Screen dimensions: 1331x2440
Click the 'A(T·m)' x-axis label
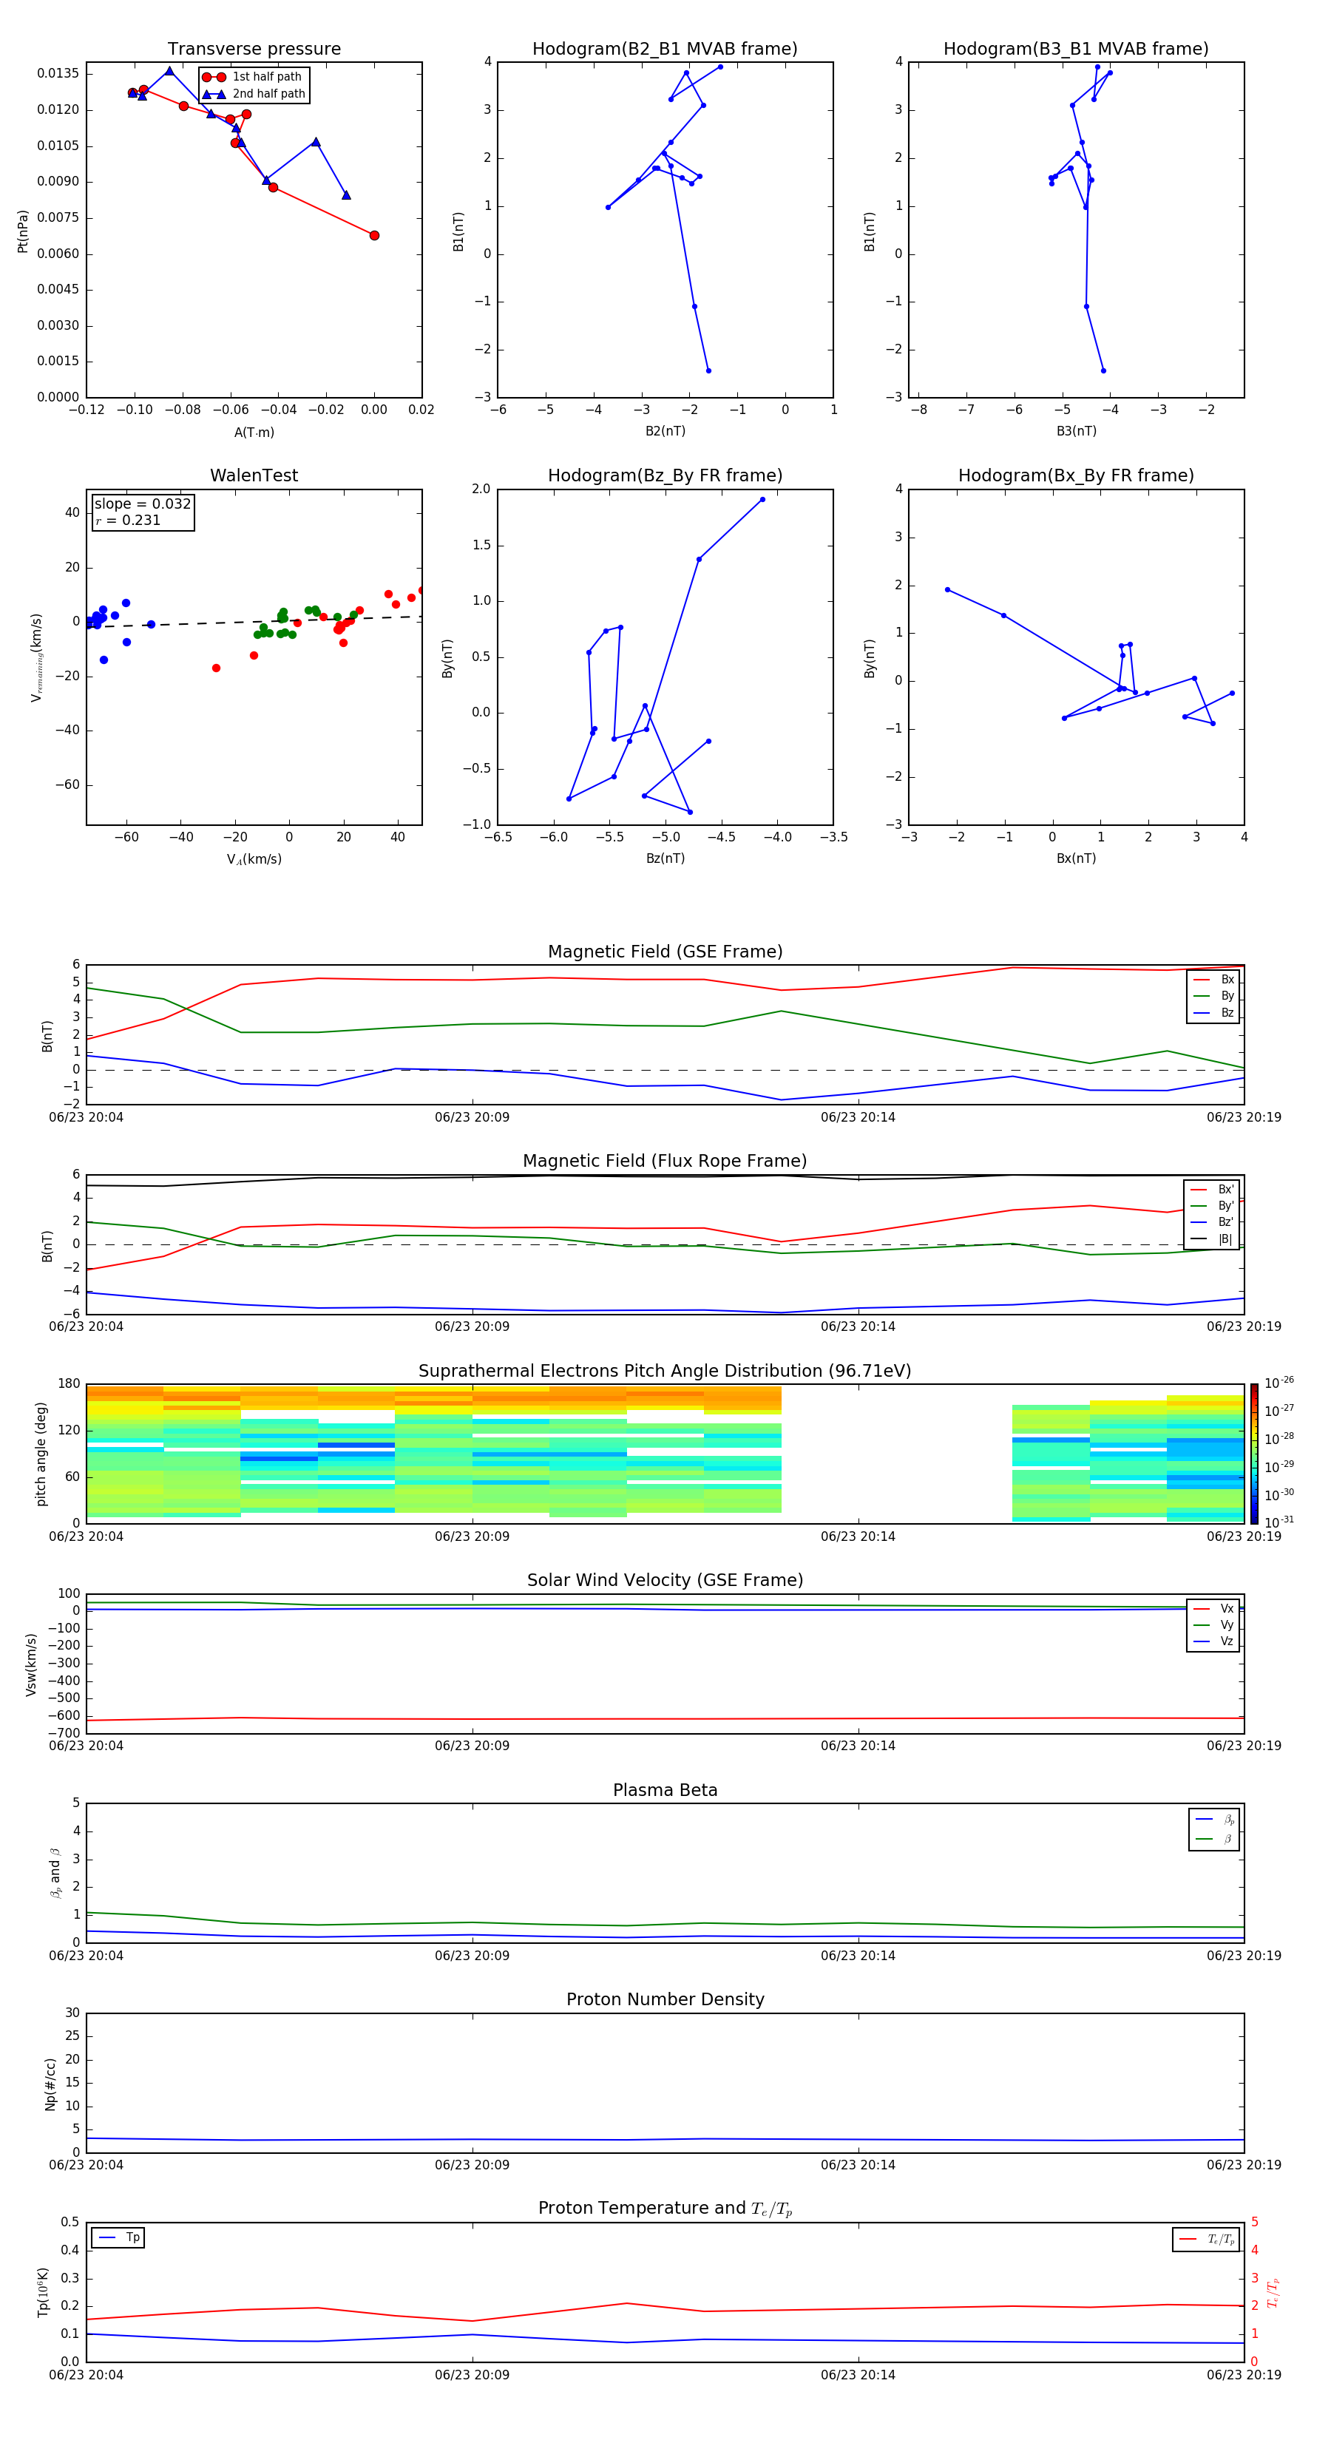pyautogui.click(x=254, y=433)
